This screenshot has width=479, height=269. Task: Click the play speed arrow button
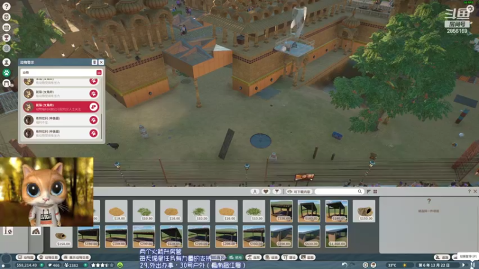pyautogui.click(x=463, y=265)
